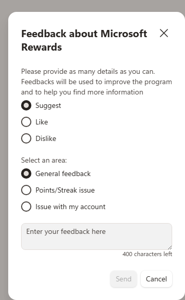Viewport: 185px width, 300px height.
Task: Click the 'Like' label text
Action: [42, 122]
